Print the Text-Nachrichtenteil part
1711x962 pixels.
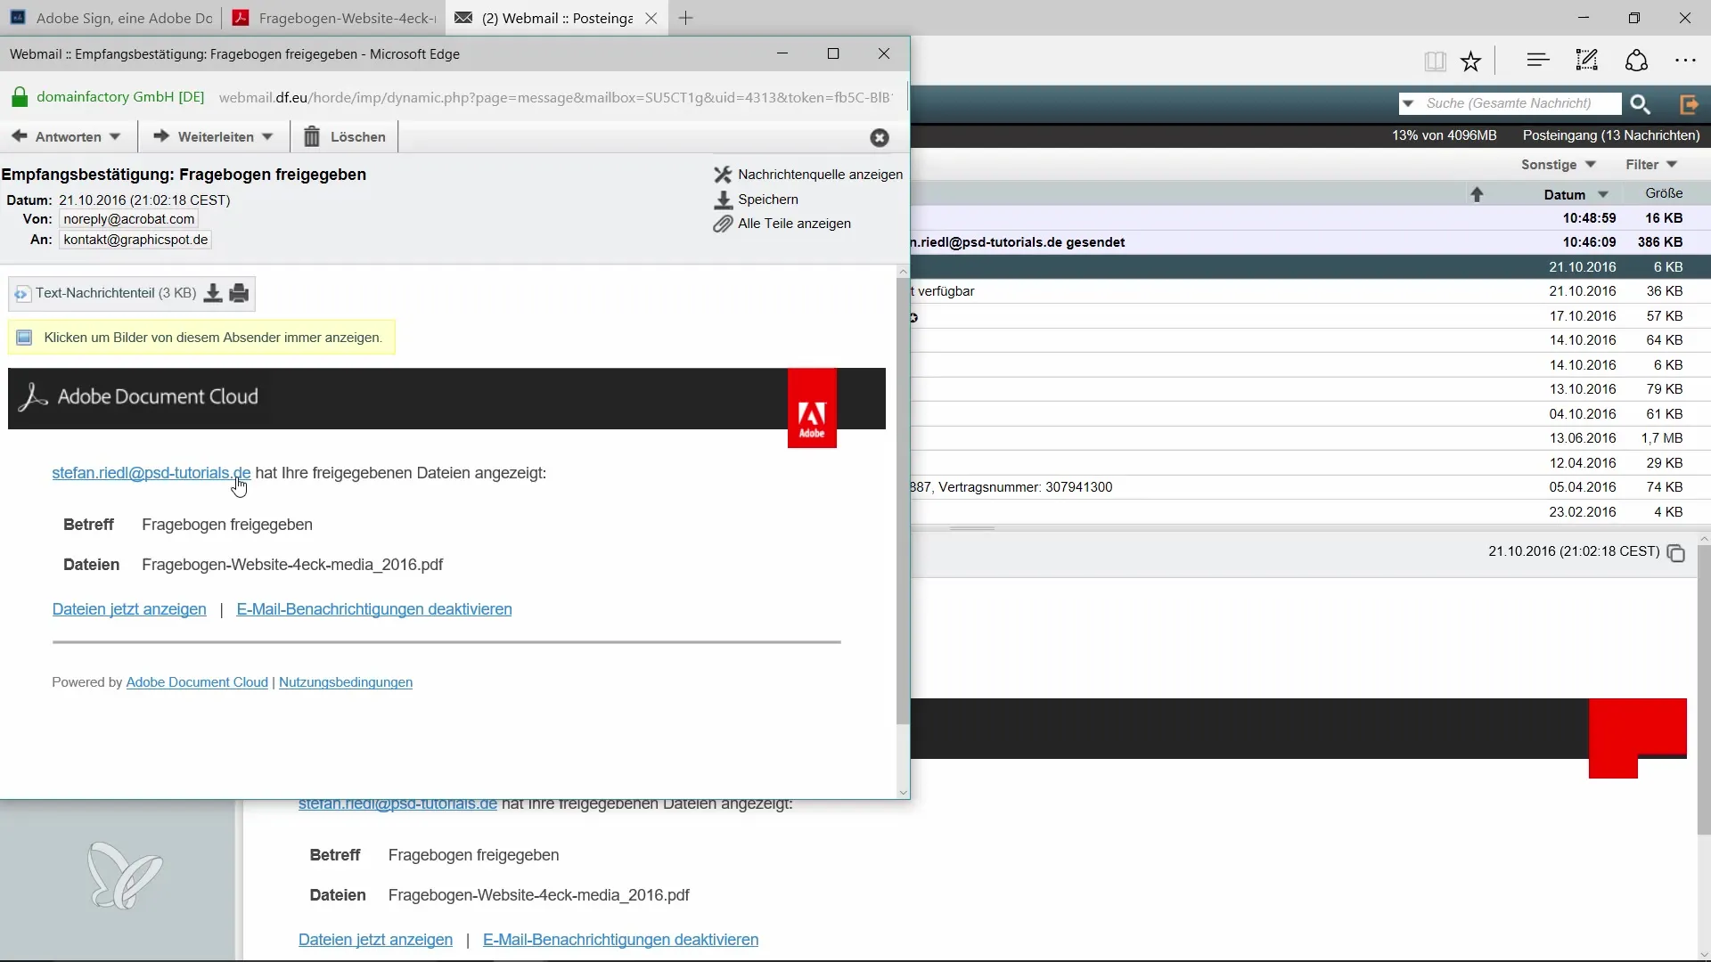(239, 293)
